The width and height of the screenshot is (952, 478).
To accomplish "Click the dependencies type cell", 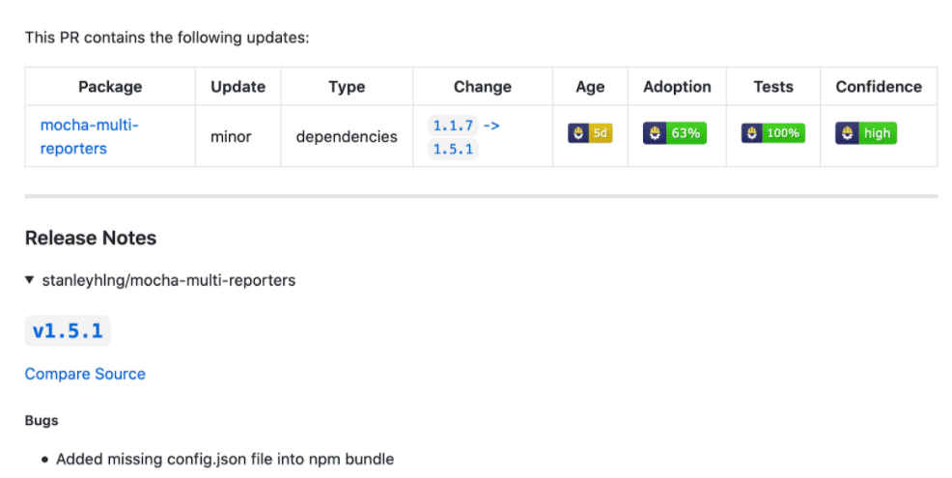I will 347,137.
